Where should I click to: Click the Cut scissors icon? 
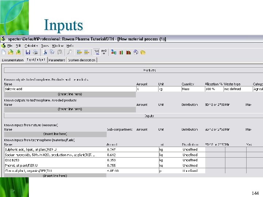pyautogui.click(x=45, y=52)
